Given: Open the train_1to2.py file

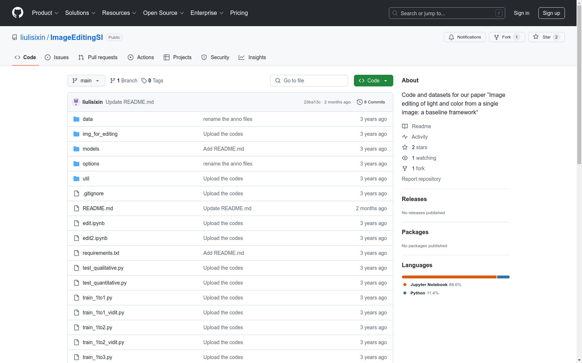Looking at the screenshot, I should tap(97, 327).
